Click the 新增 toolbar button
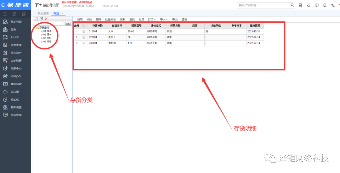 (x=80, y=19)
